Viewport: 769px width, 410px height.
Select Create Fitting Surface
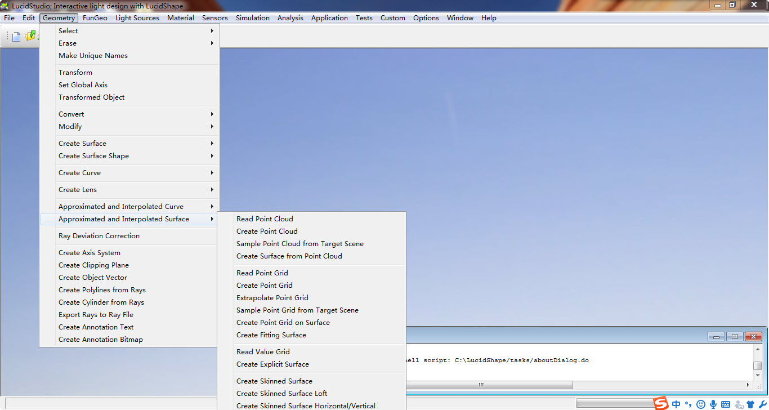point(311,335)
